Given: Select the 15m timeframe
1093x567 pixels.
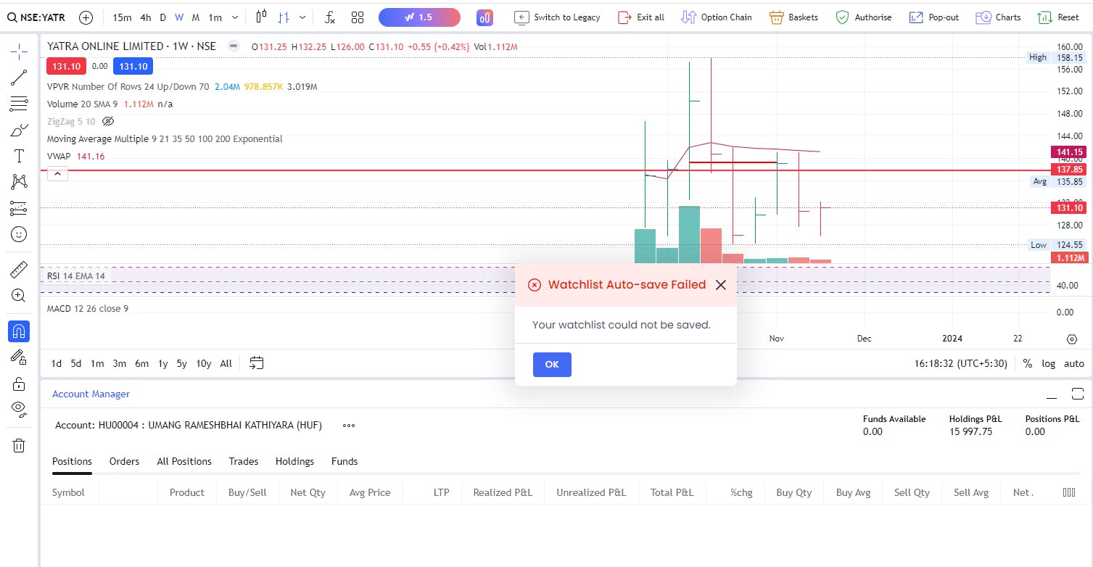Looking at the screenshot, I should coord(122,17).
